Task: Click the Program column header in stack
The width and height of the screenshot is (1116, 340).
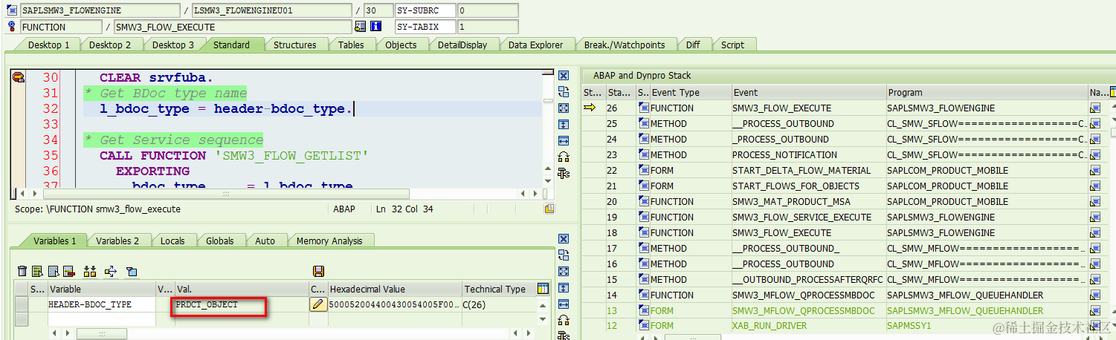Action: 987,93
